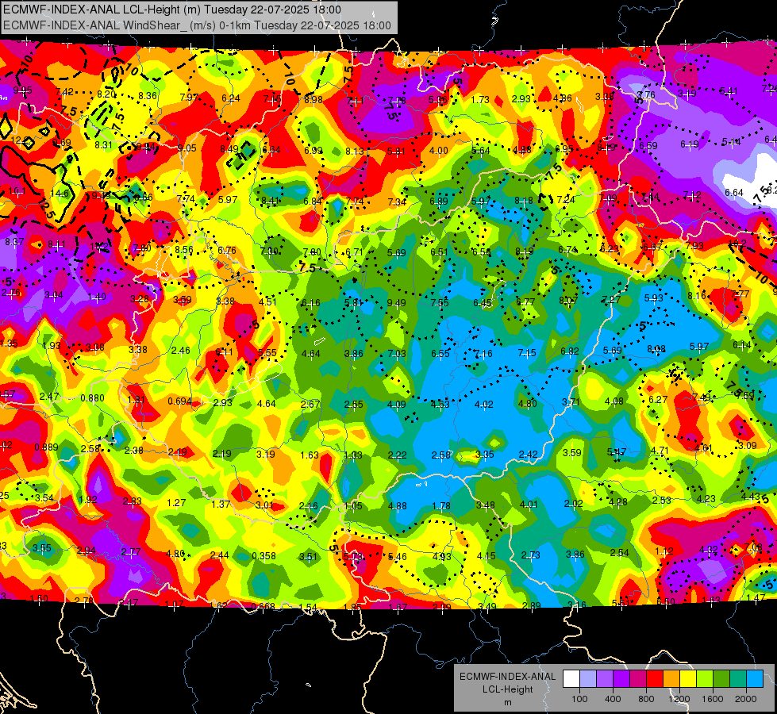Click the shear value 5.46
The width and height of the screenshot is (777, 714).
click(x=398, y=557)
